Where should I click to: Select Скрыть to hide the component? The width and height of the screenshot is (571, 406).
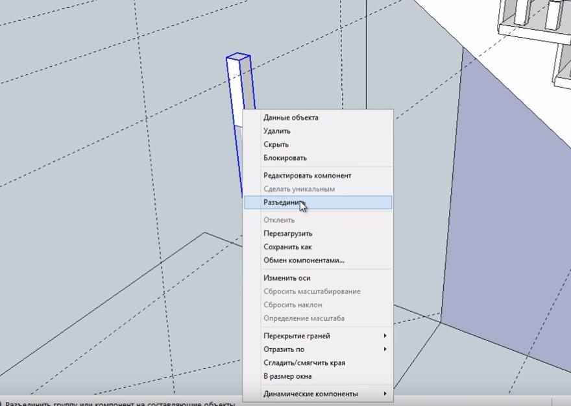coord(276,144)
